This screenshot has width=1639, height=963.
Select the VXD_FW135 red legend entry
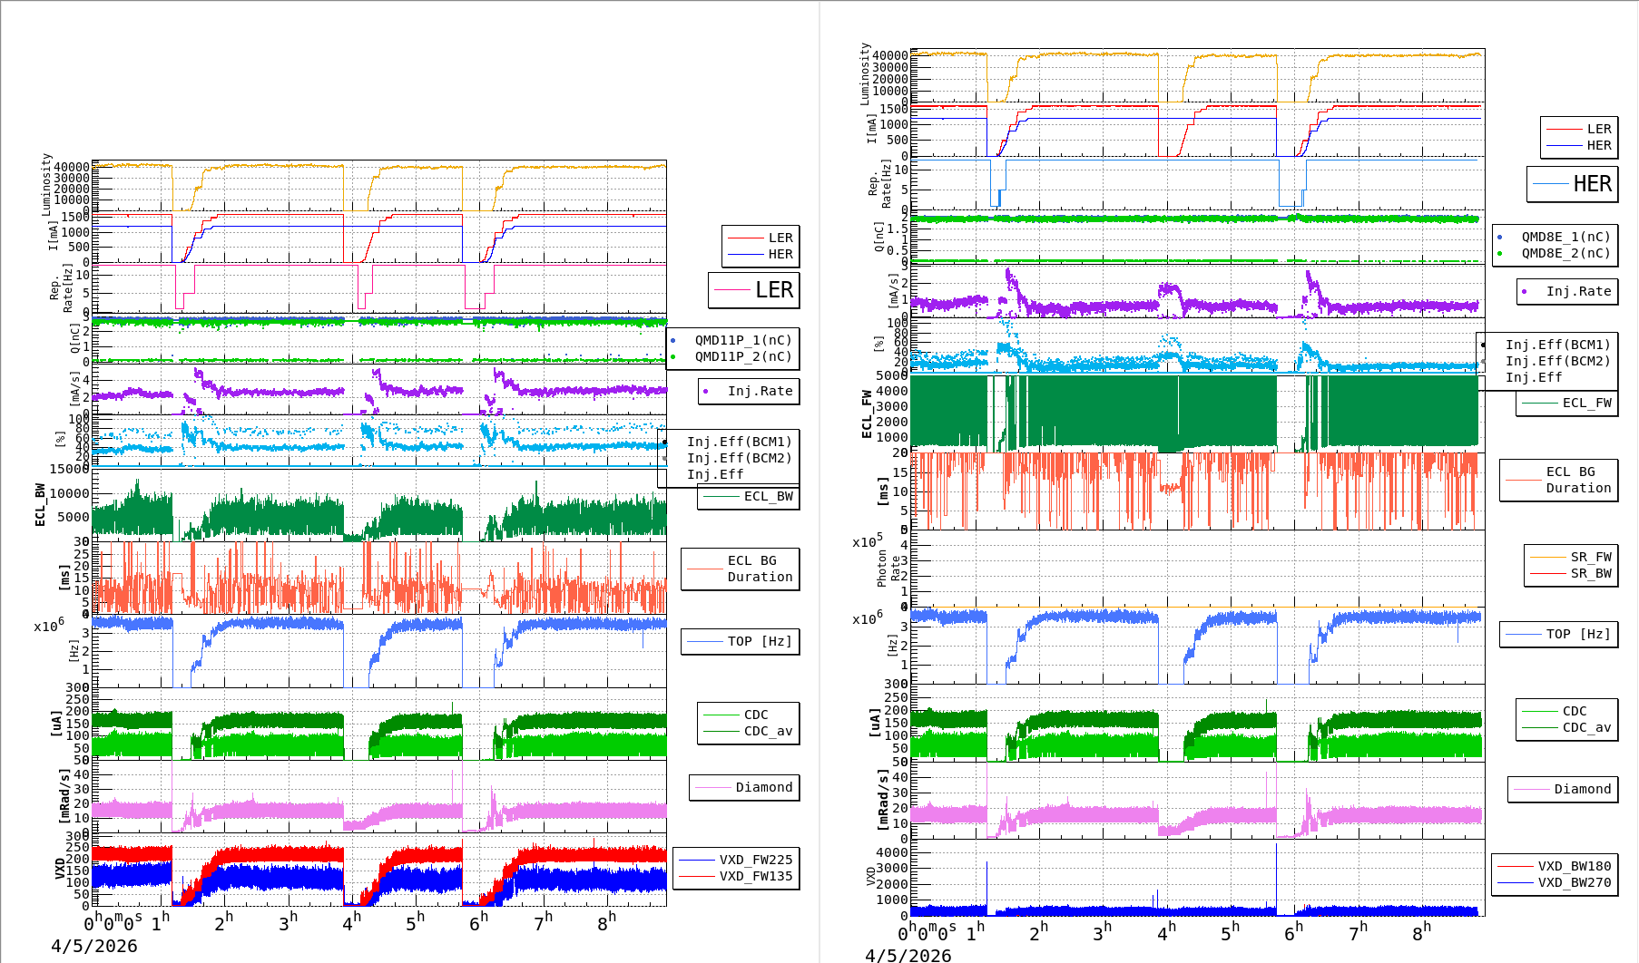[x=755, y=876]
